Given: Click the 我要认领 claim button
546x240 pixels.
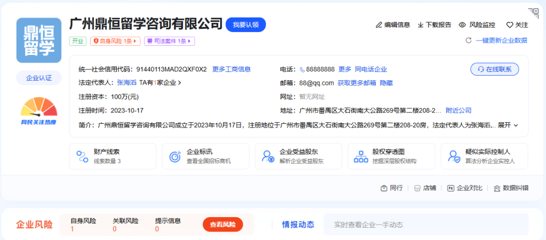Looking at the screenshot, I should point(245,25).
